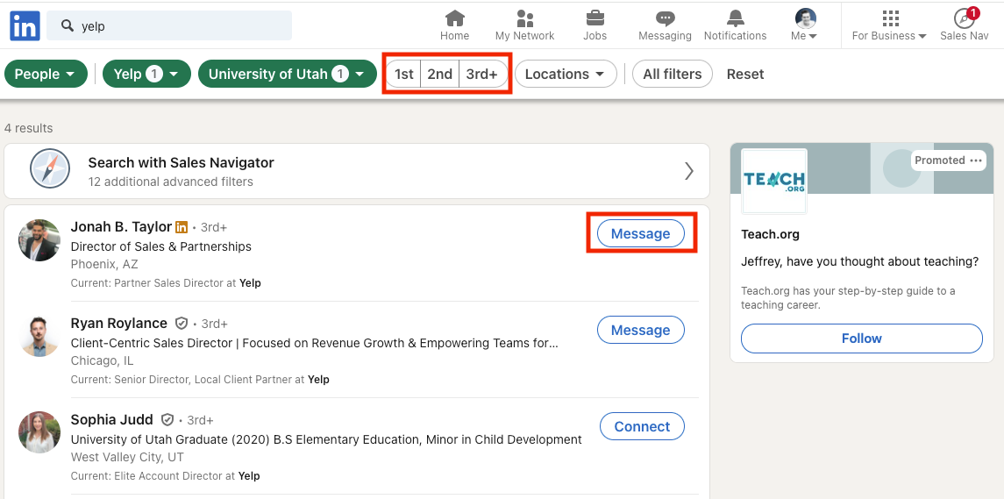Click 'Jeffrey, have you thought about teaching?' text
1004x499 pixels.
point(860,261)
